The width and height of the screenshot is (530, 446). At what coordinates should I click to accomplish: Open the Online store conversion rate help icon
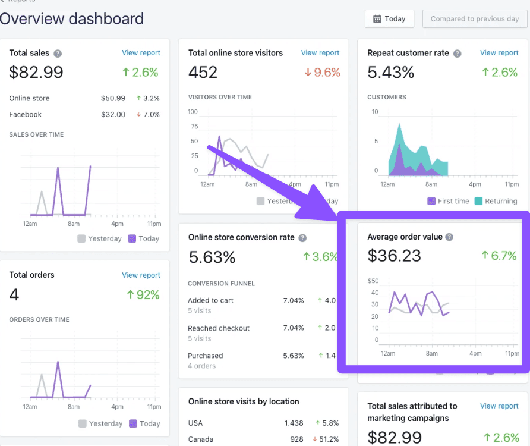point(302,238)
